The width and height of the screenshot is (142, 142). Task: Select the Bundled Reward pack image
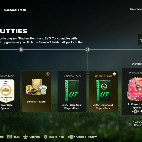37,87
